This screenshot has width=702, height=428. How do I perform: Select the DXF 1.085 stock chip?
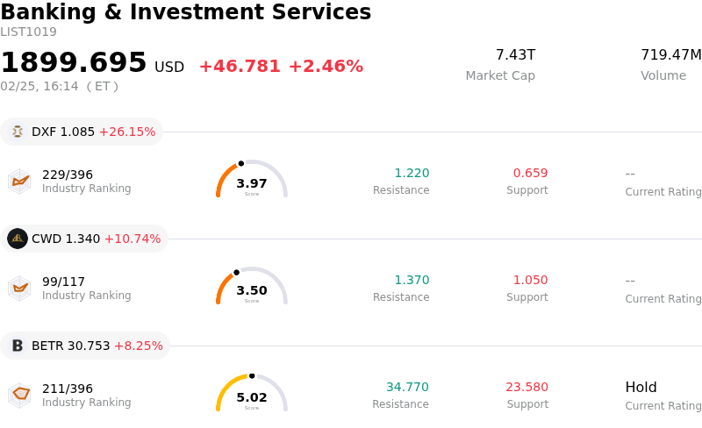pos(82,132)
